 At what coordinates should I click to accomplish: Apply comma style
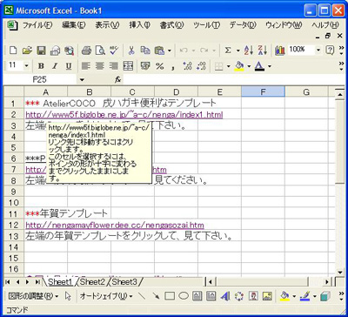(x=173, y=67)
